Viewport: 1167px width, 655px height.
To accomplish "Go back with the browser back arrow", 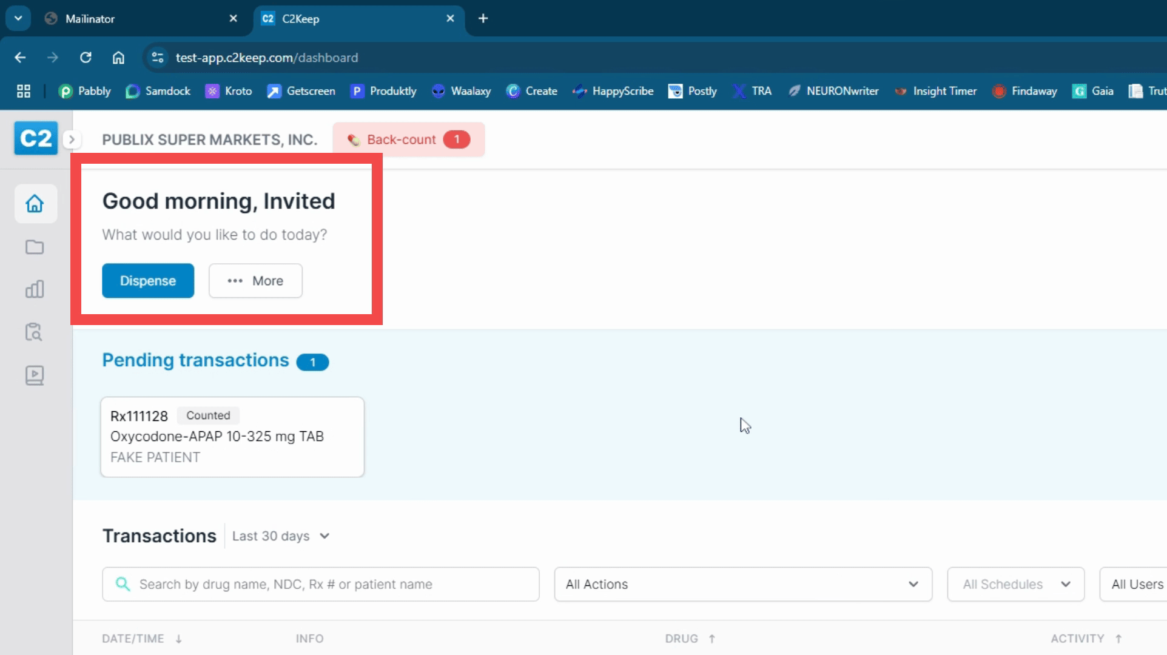I will pos(20,58).
